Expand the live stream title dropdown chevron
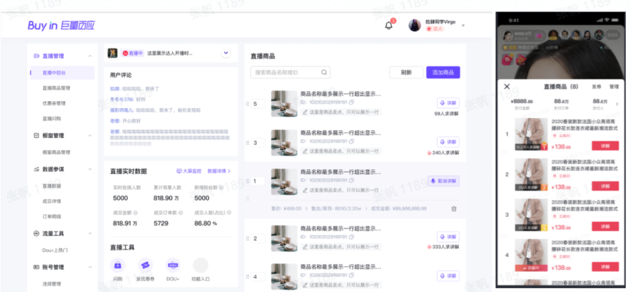Image resolution: width=632 pixels, height=292 pixels. point(226,53)
